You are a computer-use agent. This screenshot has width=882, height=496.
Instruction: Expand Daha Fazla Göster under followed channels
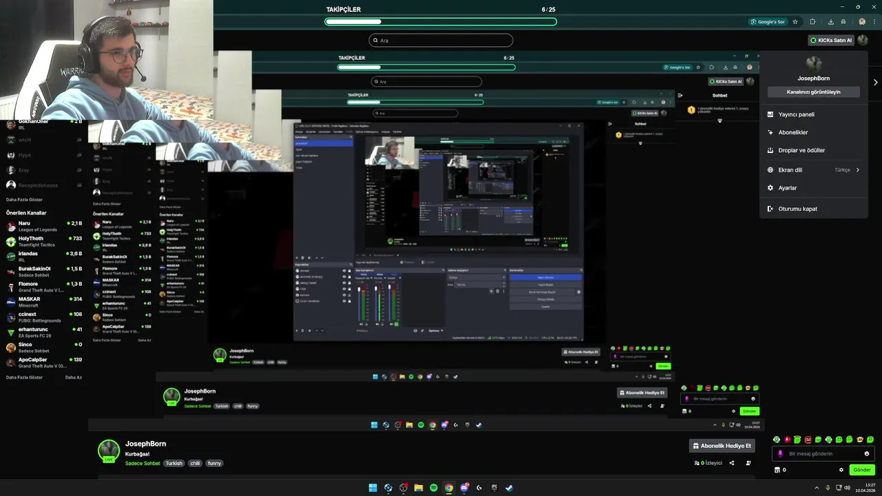click(x=24, y=199)
